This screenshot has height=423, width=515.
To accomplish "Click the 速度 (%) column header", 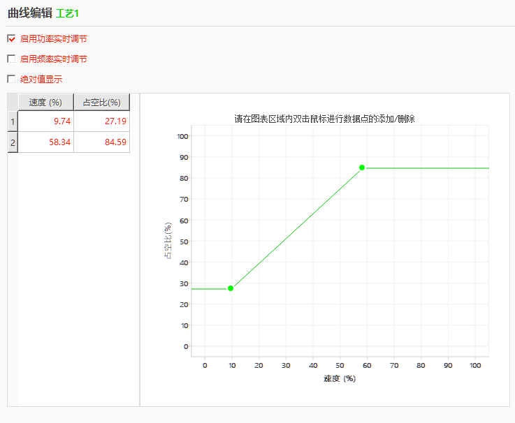I will [45, 103].
